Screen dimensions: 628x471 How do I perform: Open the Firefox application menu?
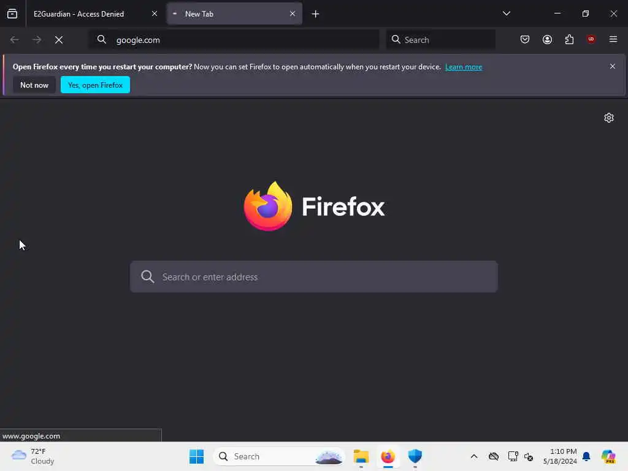[x=613, y=39]
